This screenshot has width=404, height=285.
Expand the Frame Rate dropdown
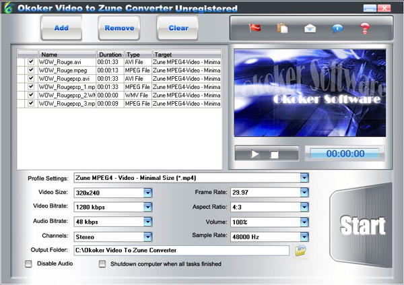304,193
